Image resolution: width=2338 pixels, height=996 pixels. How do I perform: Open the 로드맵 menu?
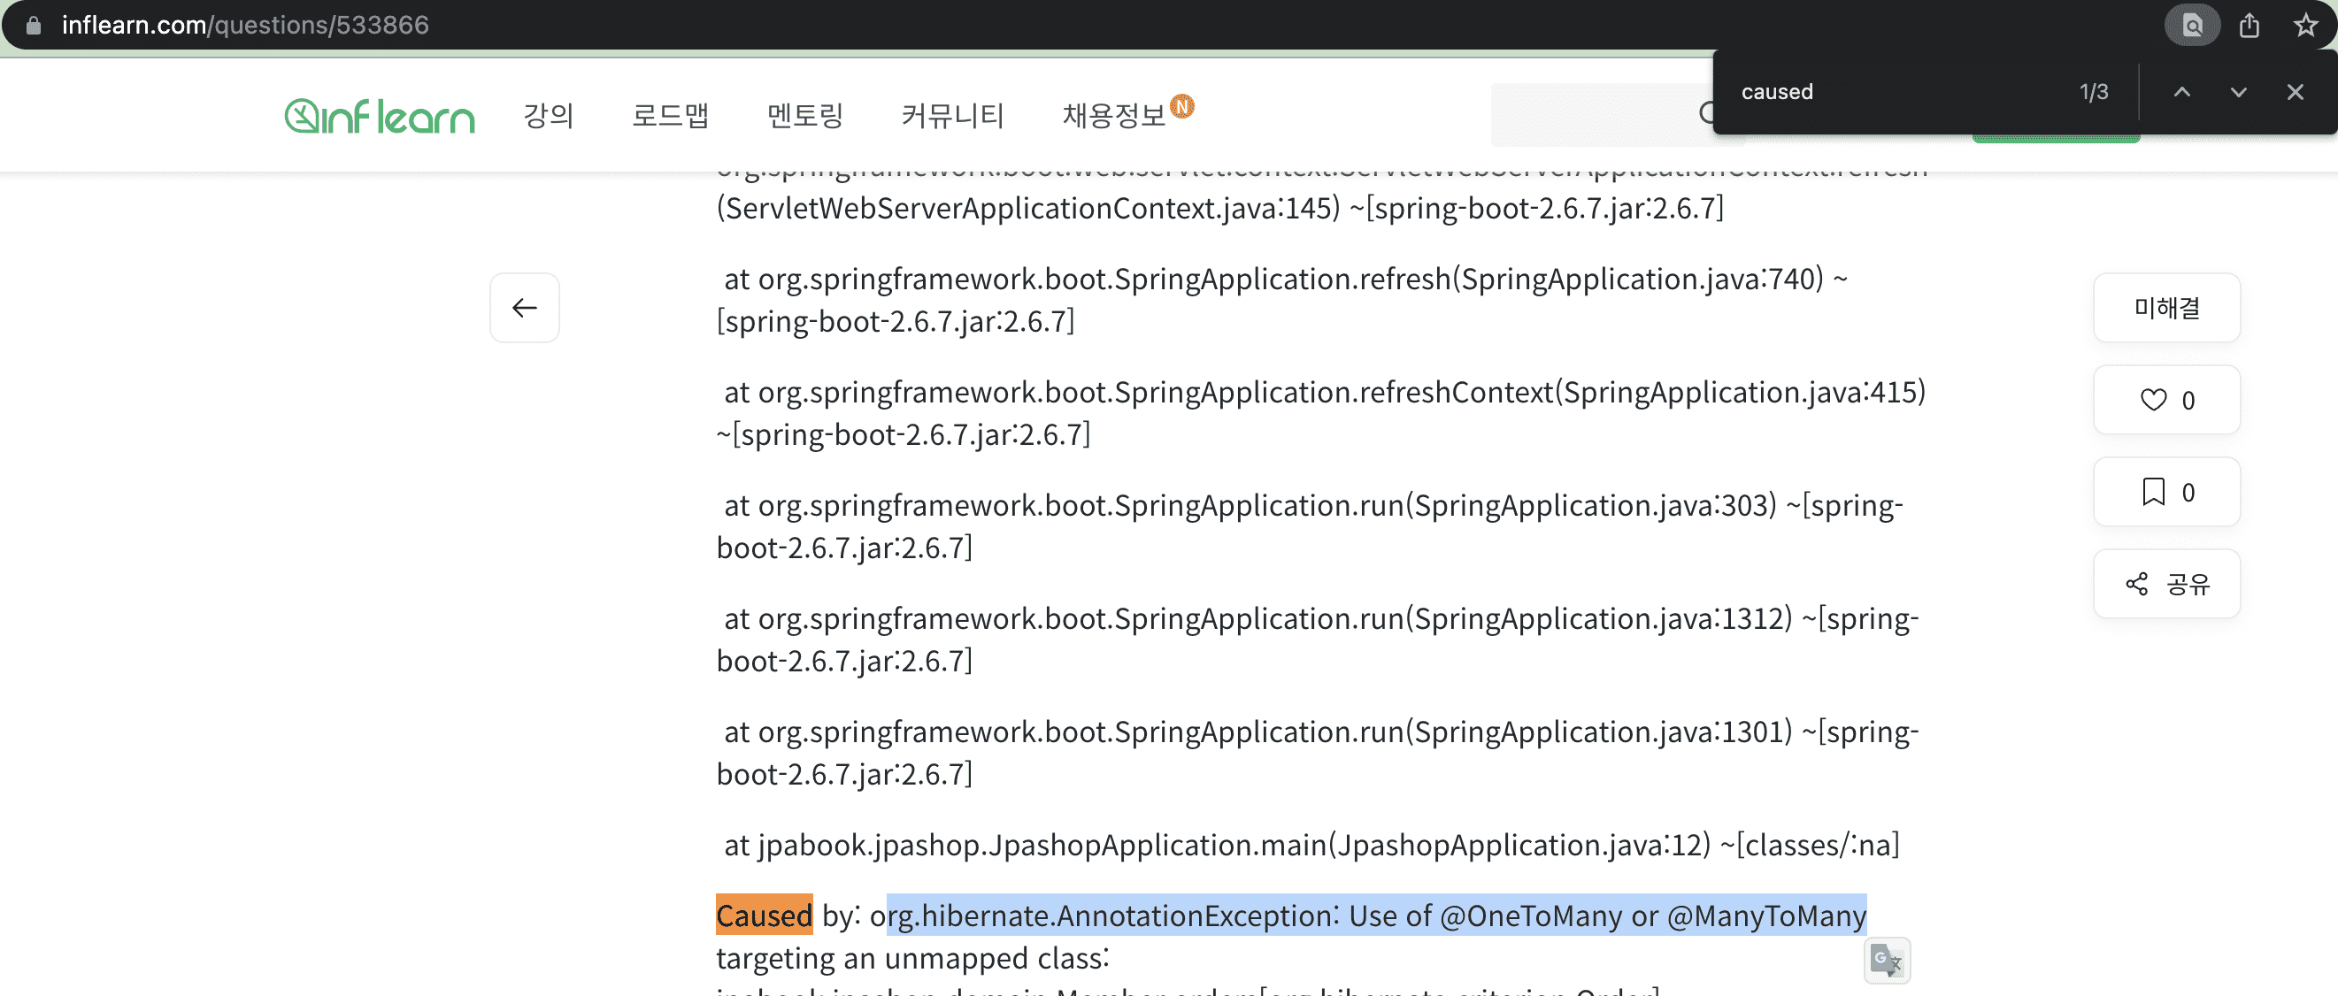pos(670,116)
